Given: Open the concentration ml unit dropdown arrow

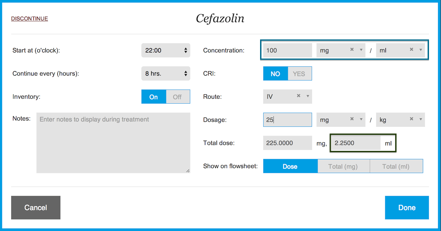Looking at the screenshot, I should click(x=421, y=50).
